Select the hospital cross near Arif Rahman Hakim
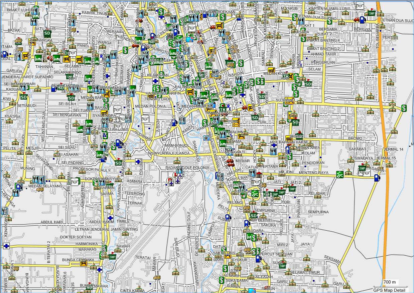 tap(274, 145)
